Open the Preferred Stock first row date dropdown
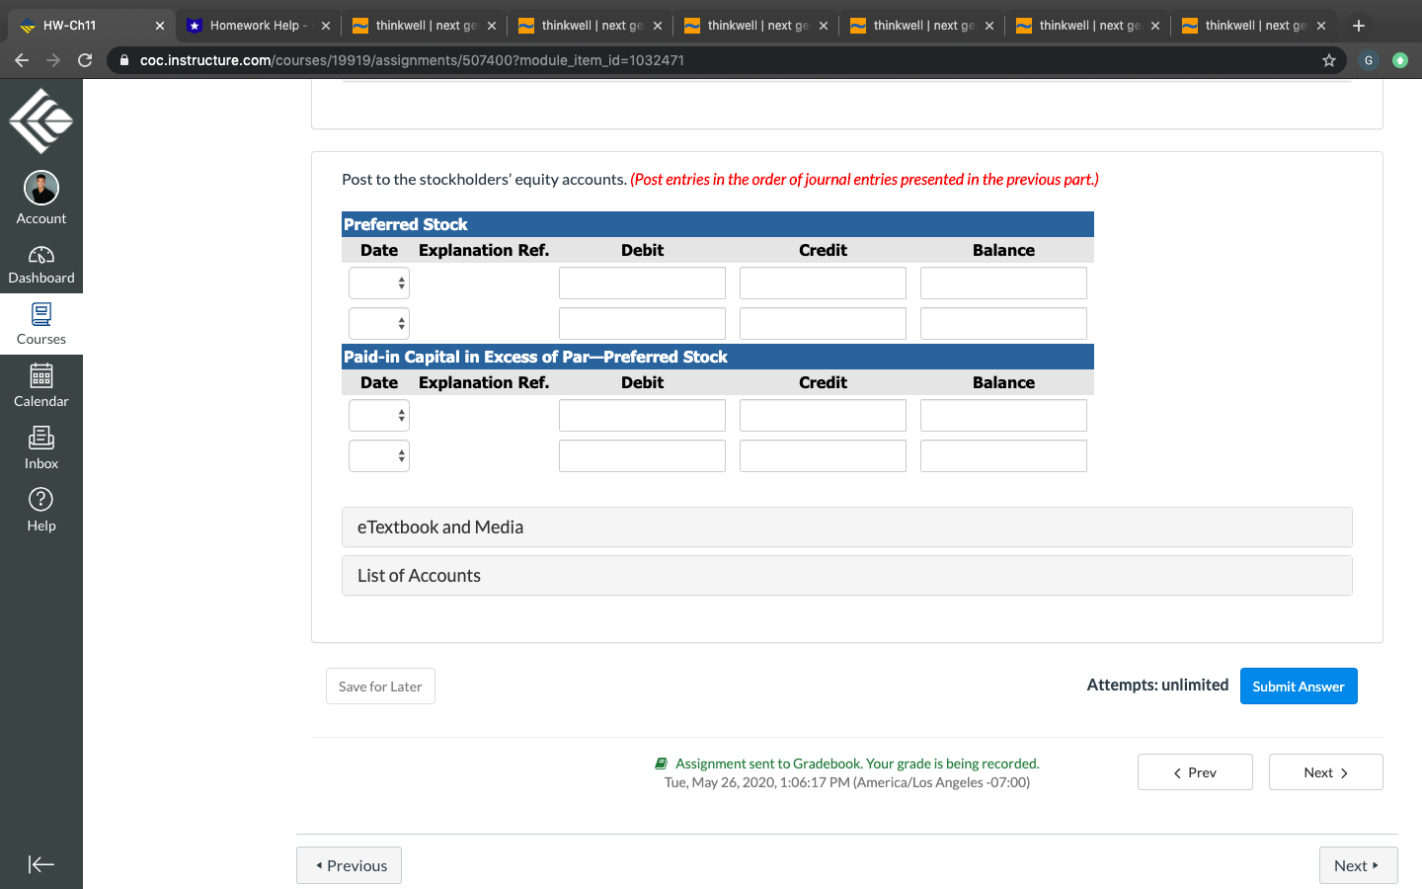The image size is (1422, 889). (x=379, y=283)
